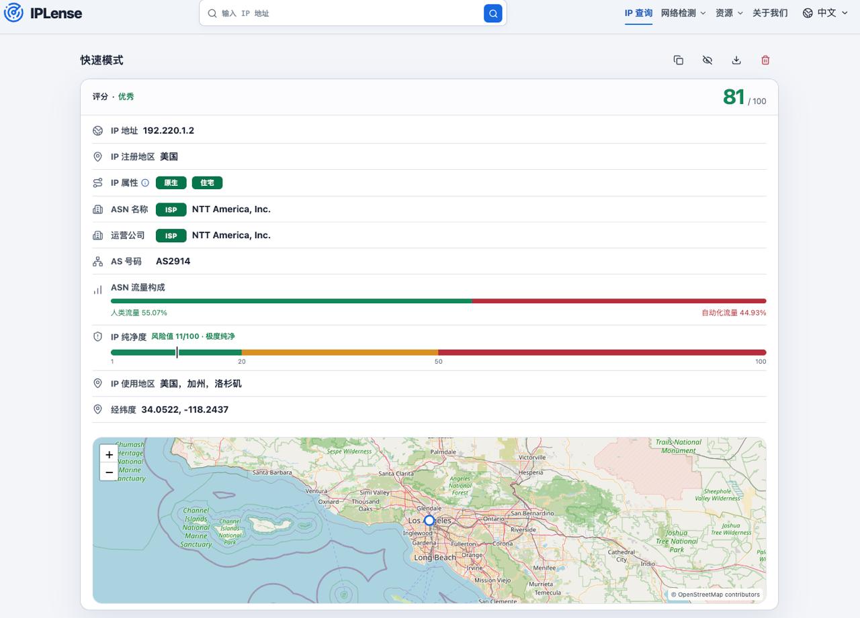Click the 人类流量 55.07% label
Viewport: 860px width, 618px height.
(139, 313)
